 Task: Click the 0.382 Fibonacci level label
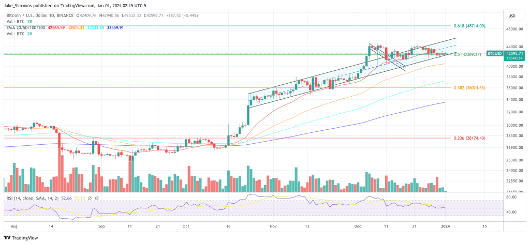tap(468, 88)
